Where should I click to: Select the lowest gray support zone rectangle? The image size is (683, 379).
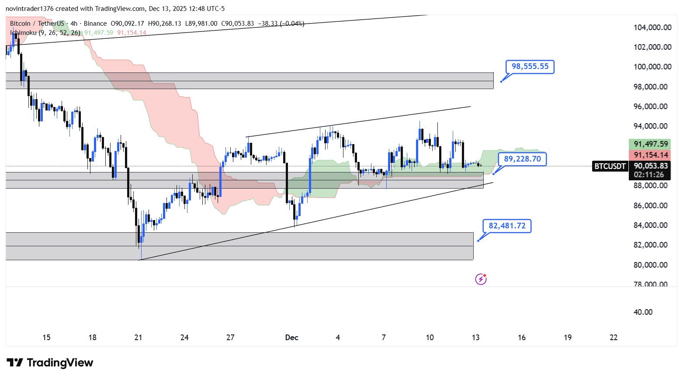(x=239, y=246)
